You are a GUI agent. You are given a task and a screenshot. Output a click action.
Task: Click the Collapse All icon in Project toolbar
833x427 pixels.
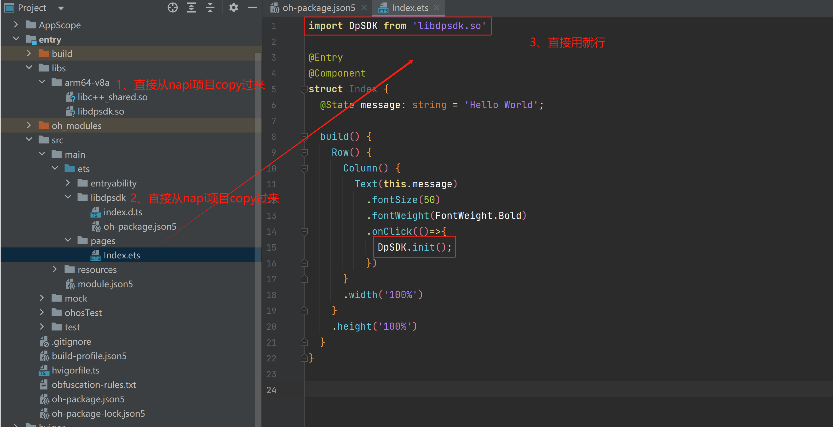tap(210, 7)
